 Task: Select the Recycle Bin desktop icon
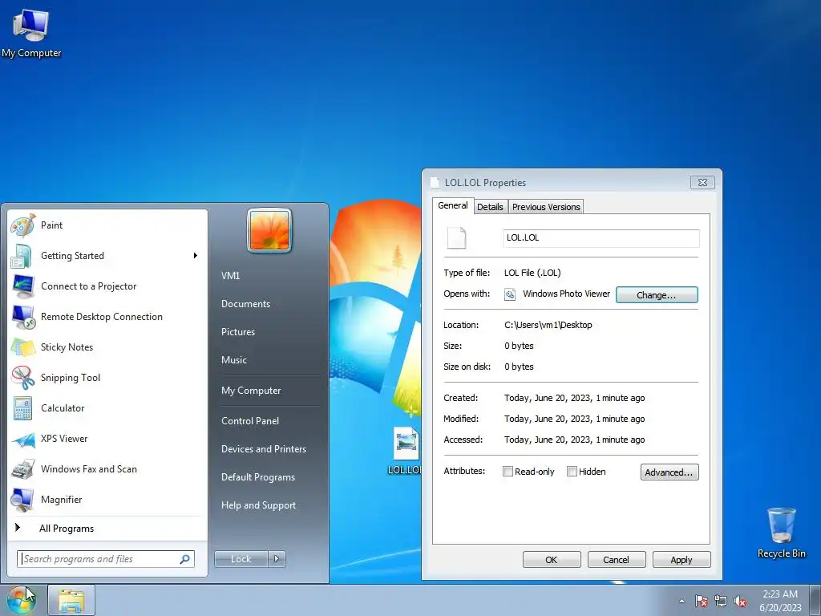[x=781, y=533]
